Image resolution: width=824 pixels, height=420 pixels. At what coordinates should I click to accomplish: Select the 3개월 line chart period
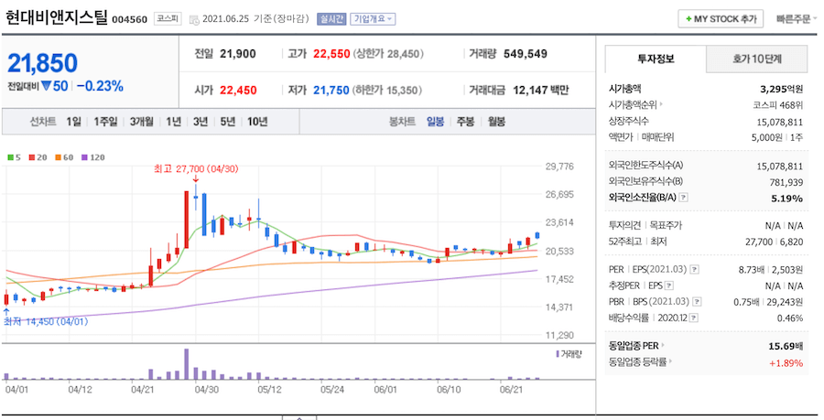coord(142,122)
